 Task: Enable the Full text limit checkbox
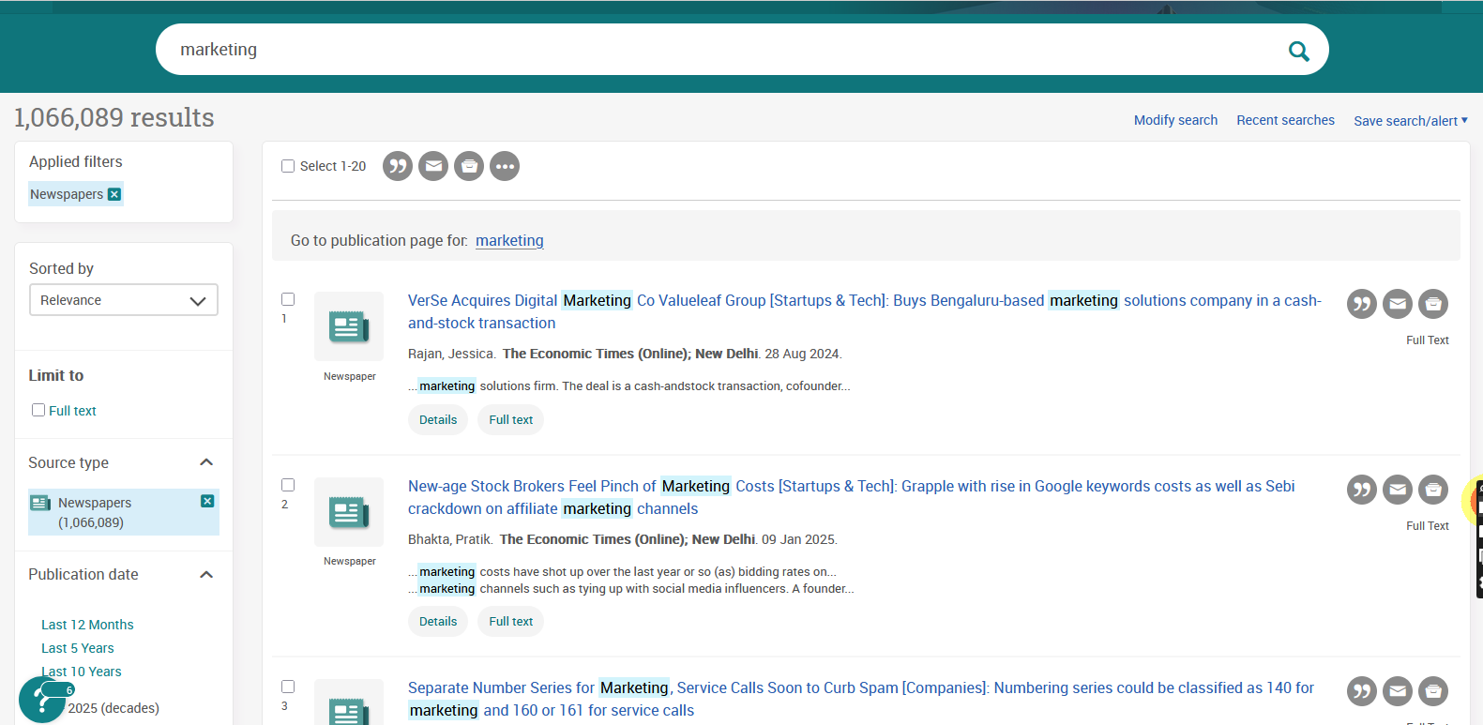pos(38,410)
